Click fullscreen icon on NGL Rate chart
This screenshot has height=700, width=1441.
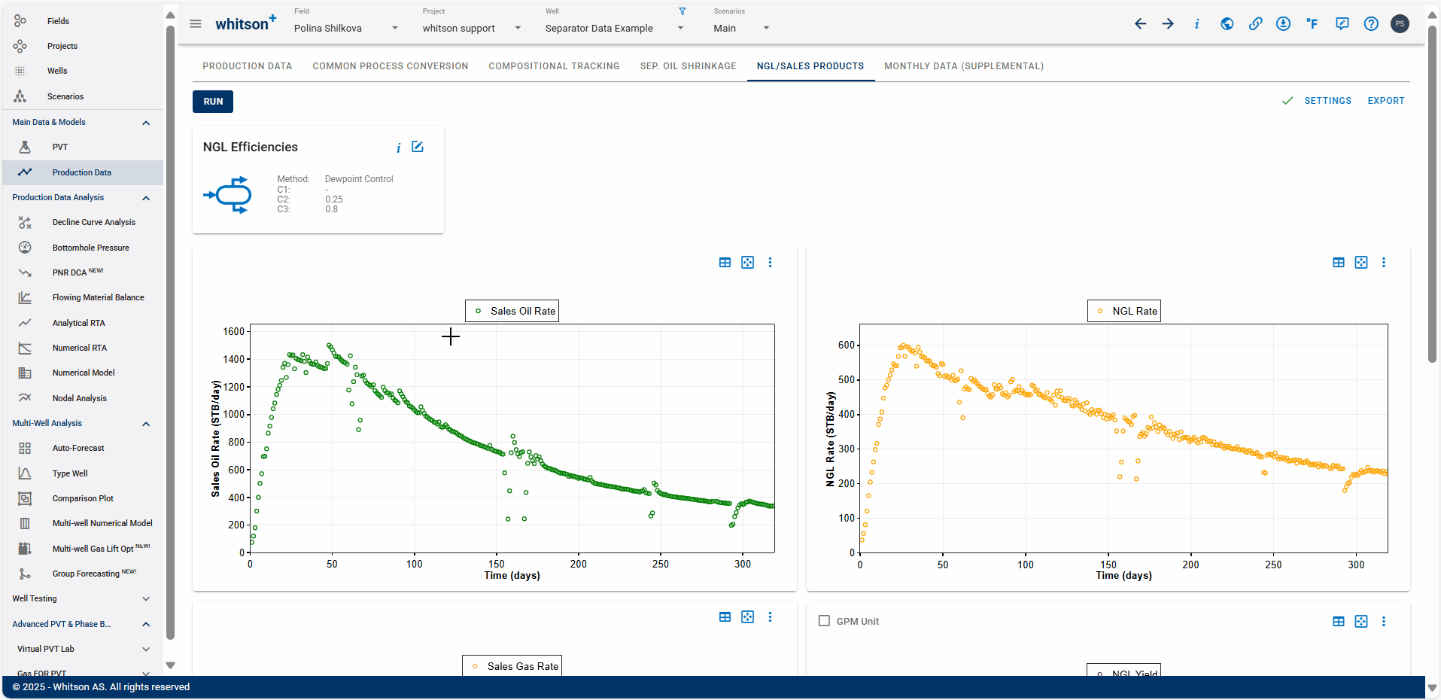click(x=1361, y=263)
